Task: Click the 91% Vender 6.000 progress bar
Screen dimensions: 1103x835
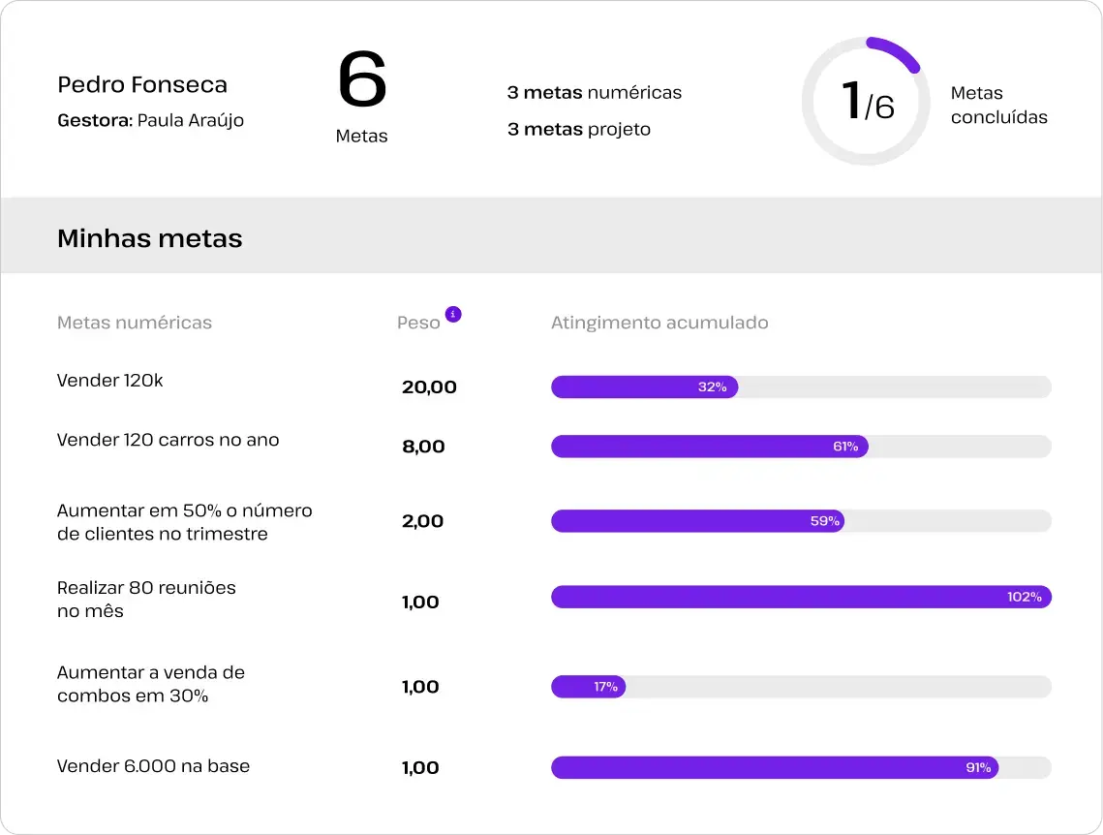Action: coord(801,768)
